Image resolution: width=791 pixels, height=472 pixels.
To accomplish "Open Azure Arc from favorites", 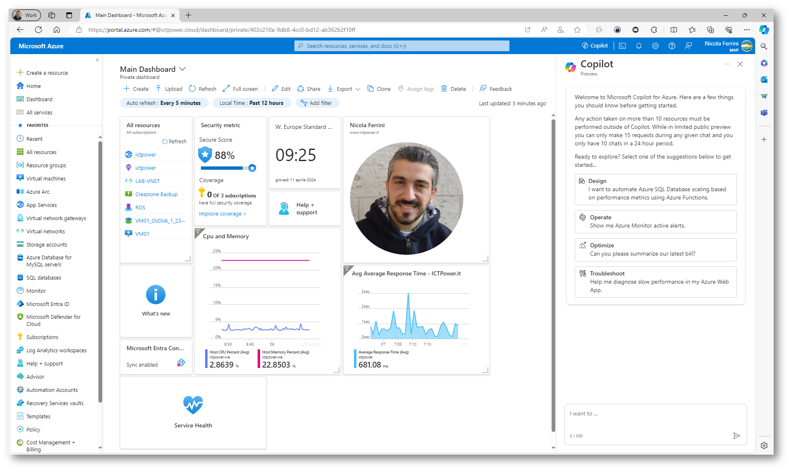I will tap(33, 192).
